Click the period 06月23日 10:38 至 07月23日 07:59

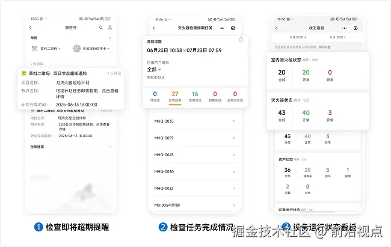[x=184, y=50]
